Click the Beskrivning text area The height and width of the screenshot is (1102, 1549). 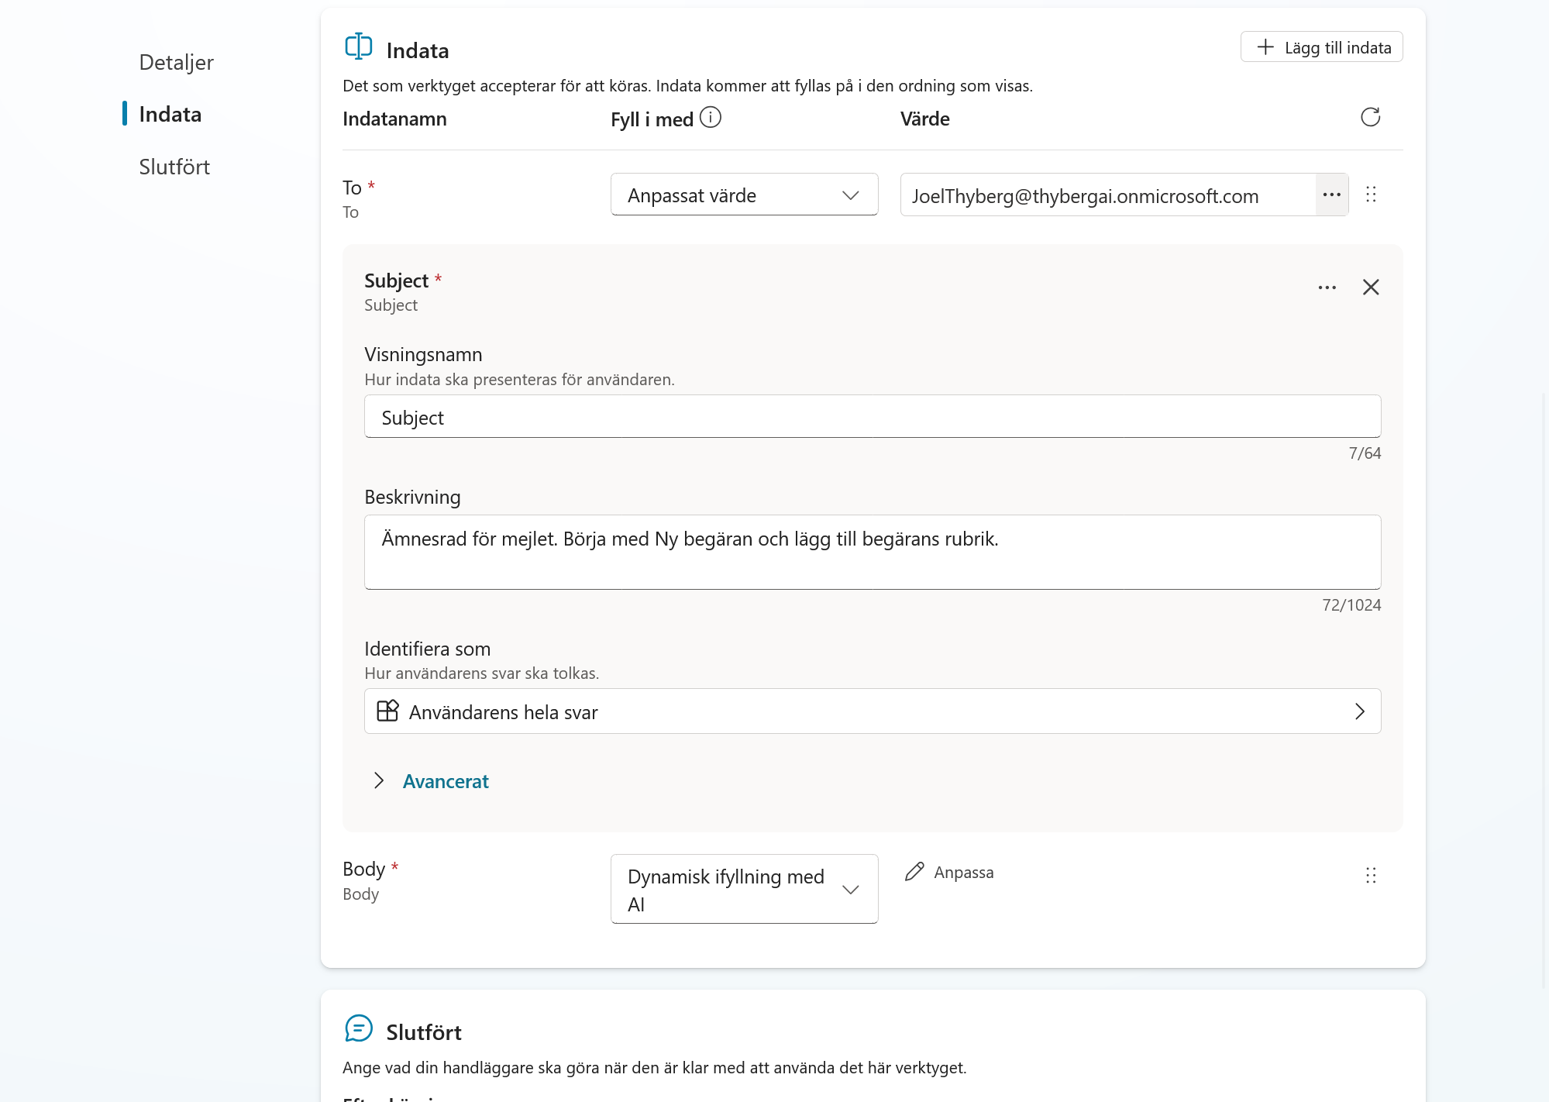click(x=873, y=552)
